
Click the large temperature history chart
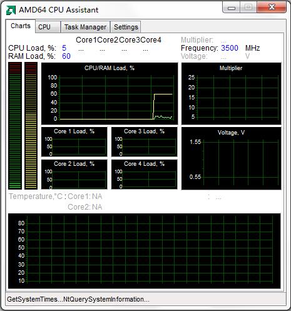point(145,251)
